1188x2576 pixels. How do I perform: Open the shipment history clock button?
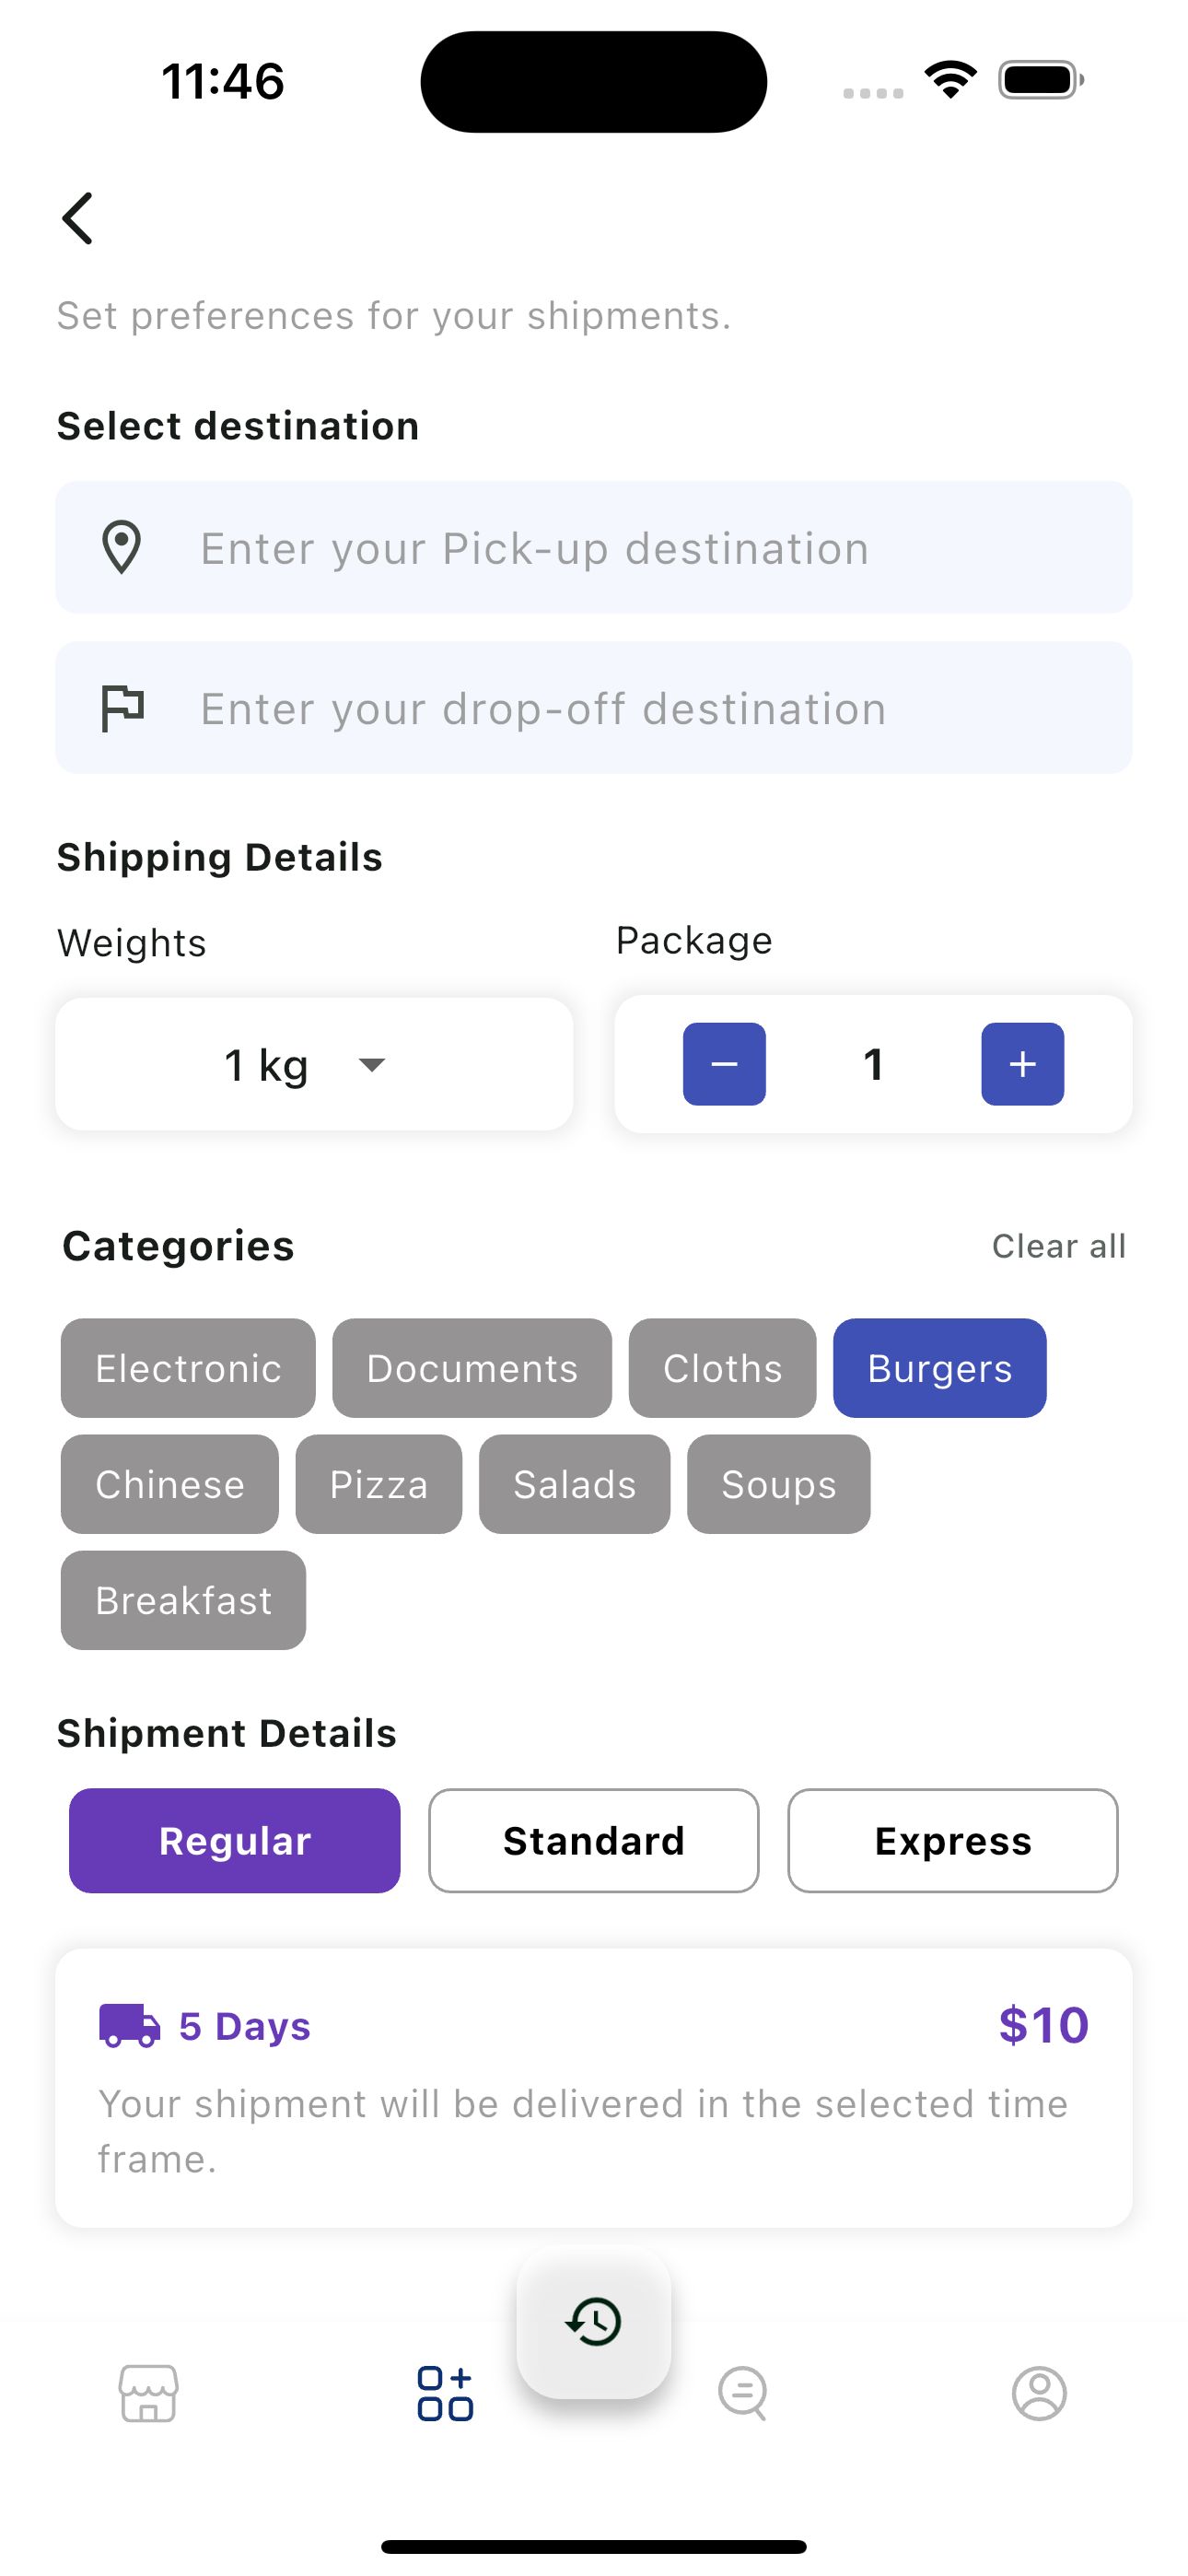[x=594, y=2321]
